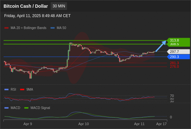Click the red 9MA legend swatch
The height and width of the screenshot is (129, 191).
coord(22,90)
